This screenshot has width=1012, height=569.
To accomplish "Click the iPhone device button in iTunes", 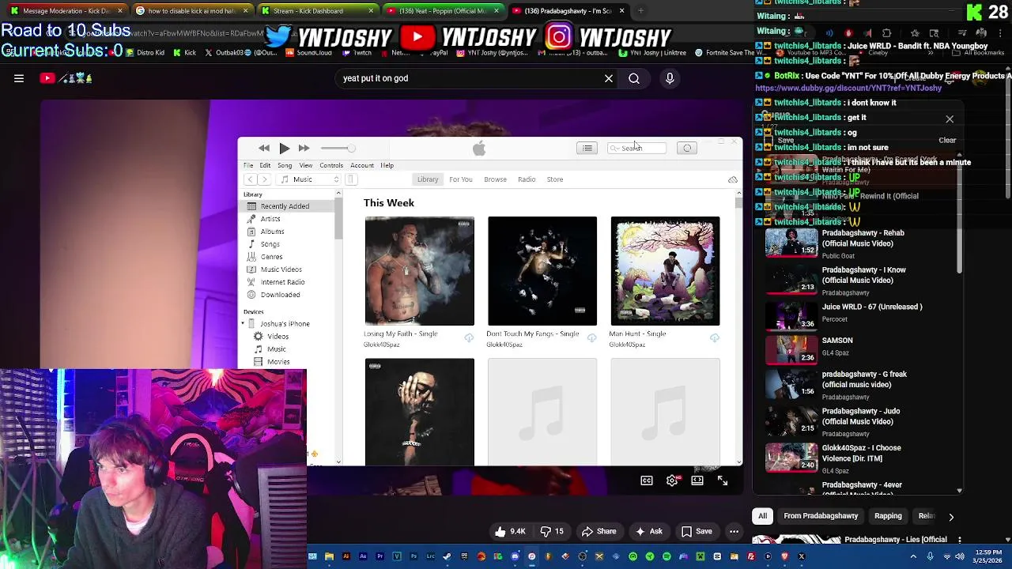I will pyautogui.click(x=351, y=179).
